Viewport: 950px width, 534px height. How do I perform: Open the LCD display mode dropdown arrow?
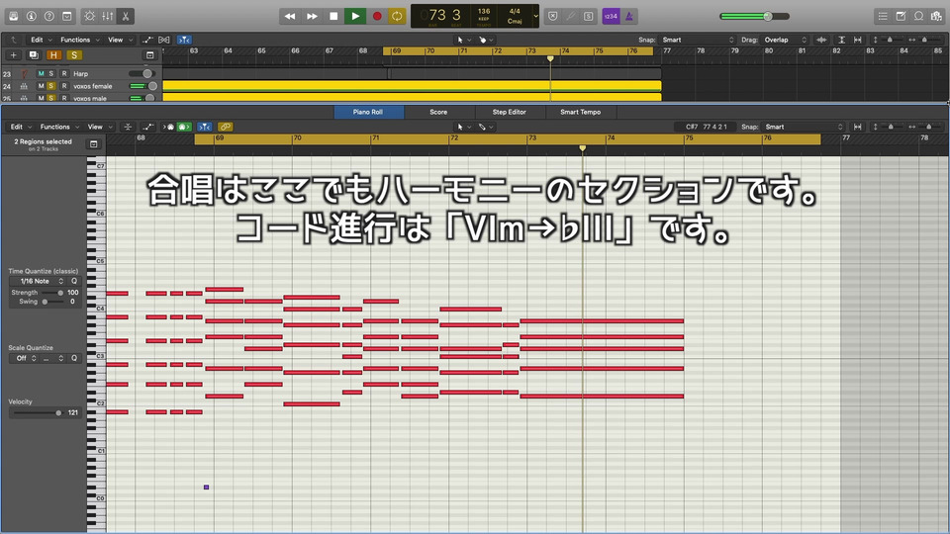(535, 17)
